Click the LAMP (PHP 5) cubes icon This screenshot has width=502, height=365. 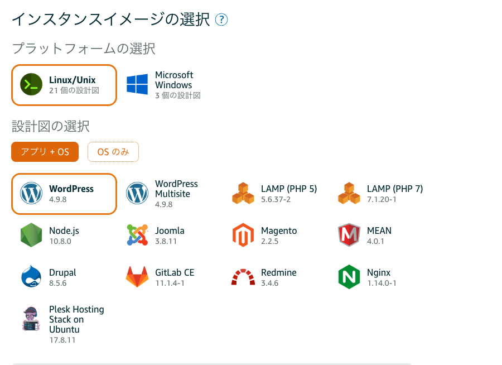click(x=243, y=193)
